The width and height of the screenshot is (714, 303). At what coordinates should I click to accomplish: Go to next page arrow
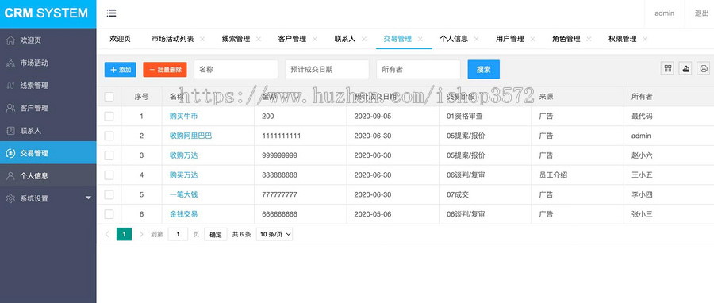pos(141,234)
